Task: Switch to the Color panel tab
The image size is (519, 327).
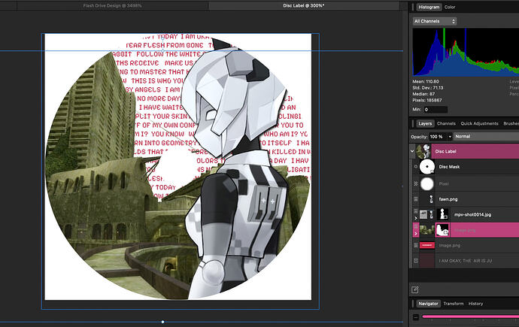Action: tap(450, 7)
